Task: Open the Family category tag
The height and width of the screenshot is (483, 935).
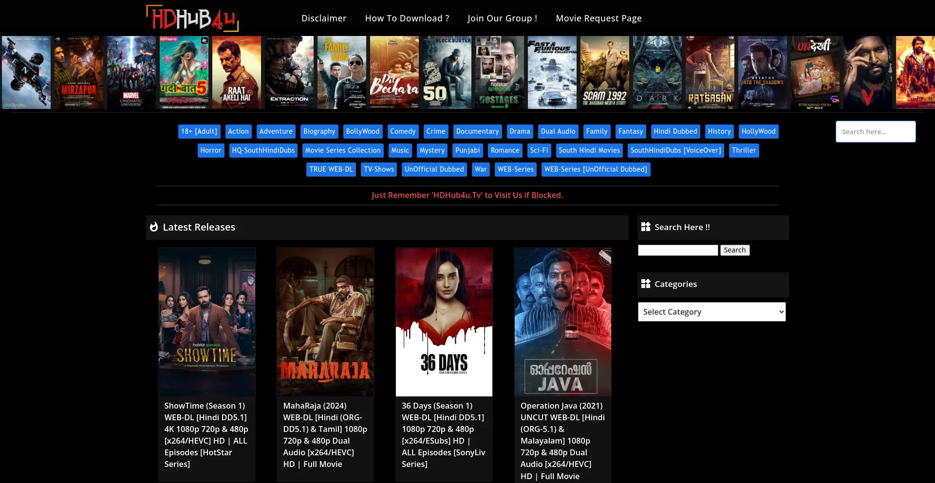Action: tap(597, 131)
